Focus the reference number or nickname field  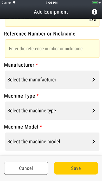point(52,49)
